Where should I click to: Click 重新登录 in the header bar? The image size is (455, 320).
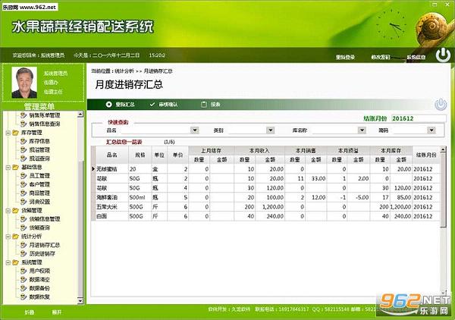coord(345,57)
